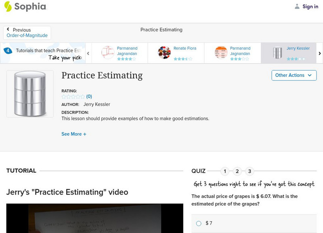Jump to quiz question 3

250,171
